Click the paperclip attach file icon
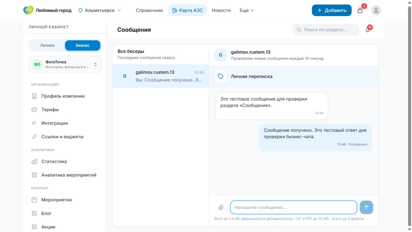Screen dimensions: 412x232 (x=221, y=207)
